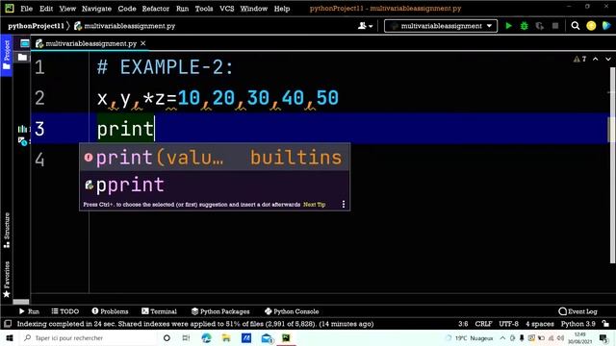Go to next highlighted error arrow
The image size is (616, 346).
coord(608,59)
